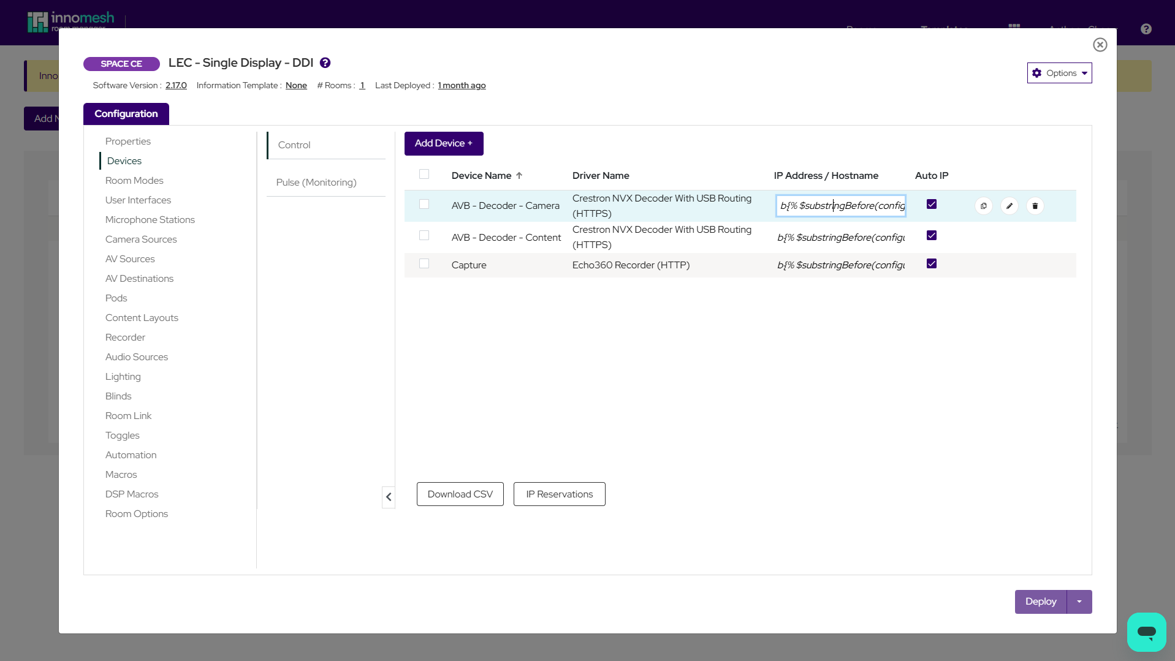The height and width of the screenshot is (661, 1175).
Task: Close the configuration dialog with the X
Action: pyautogui.click(x=1100, y=45)
